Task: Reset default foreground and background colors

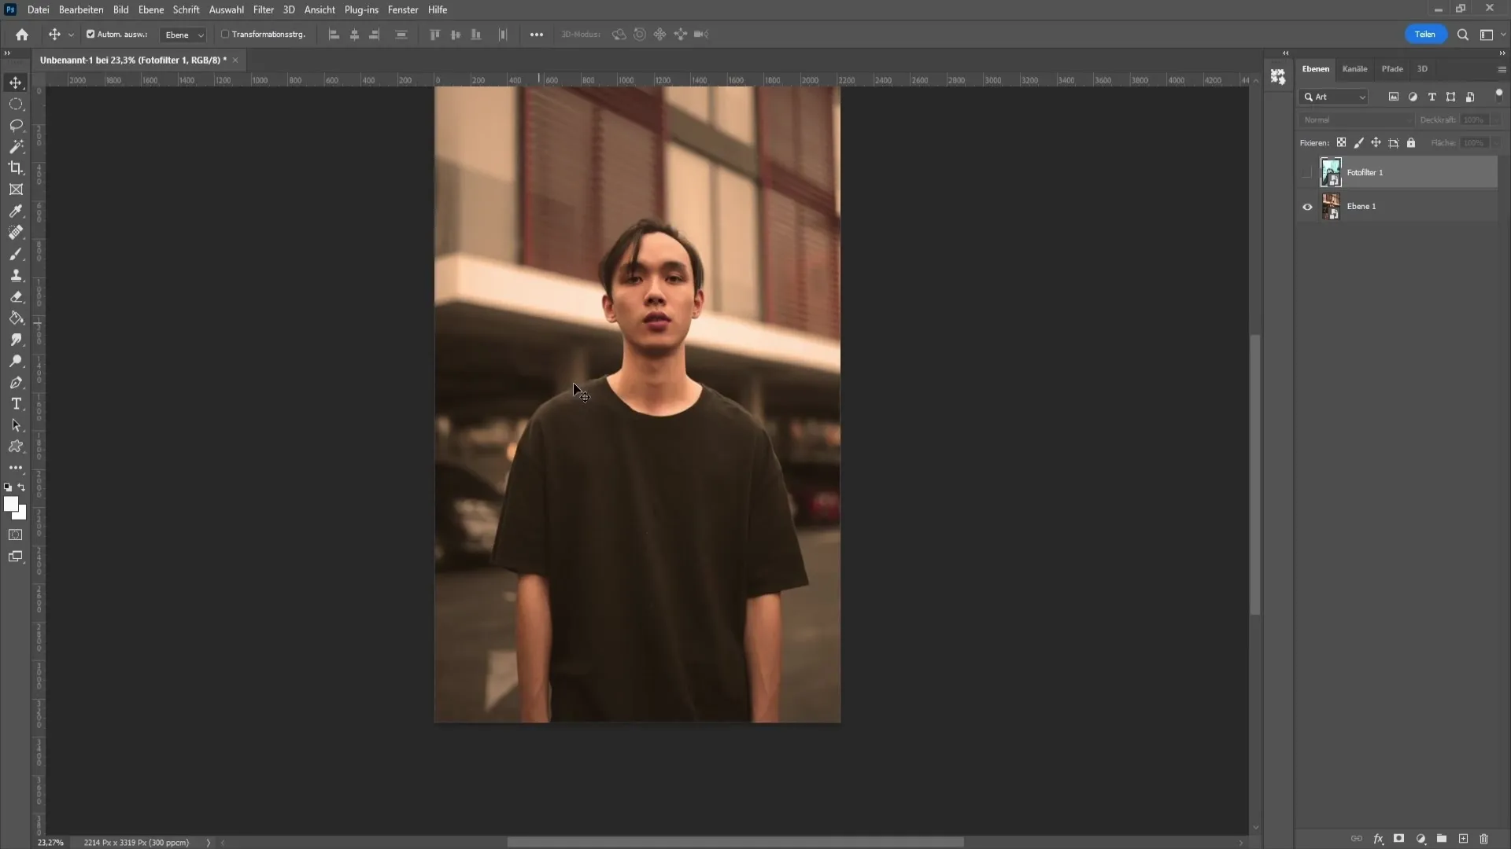Action: (x=8, y=487)
